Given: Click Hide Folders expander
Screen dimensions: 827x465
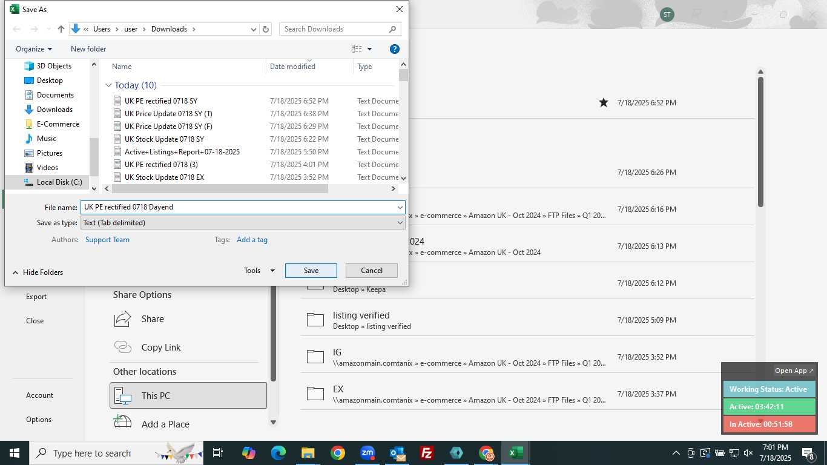Looking at the screenshot, I should (38, 272).
